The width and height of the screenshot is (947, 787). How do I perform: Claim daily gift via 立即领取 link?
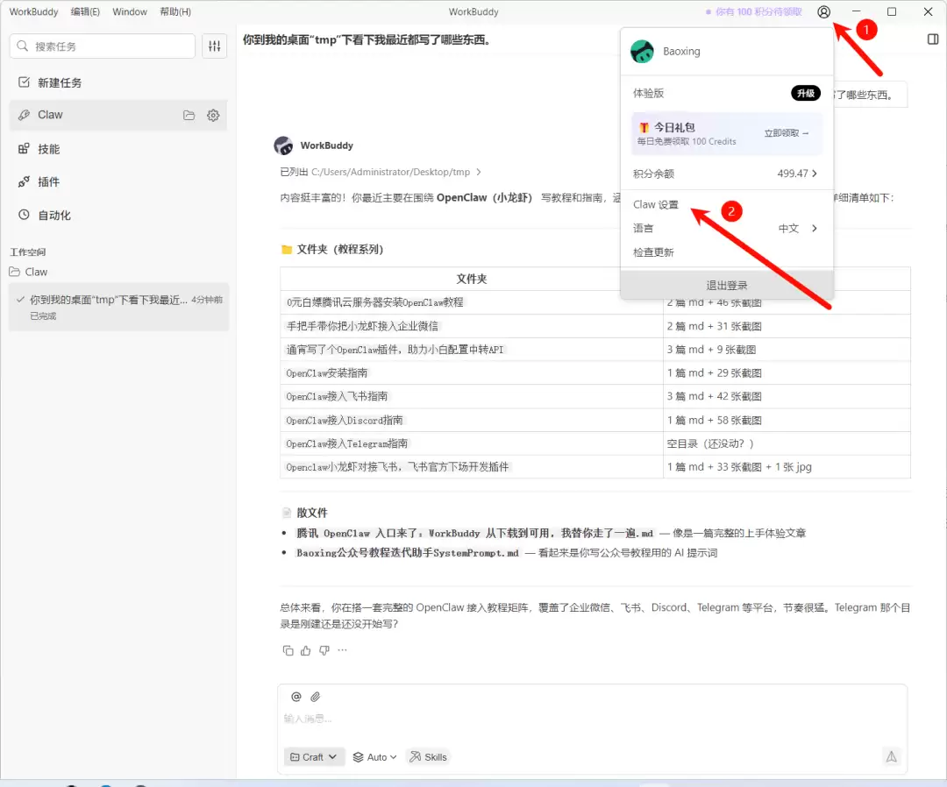coord(787,133)
